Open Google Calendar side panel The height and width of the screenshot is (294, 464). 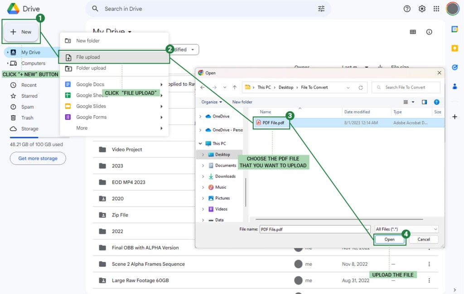[455, 29]
